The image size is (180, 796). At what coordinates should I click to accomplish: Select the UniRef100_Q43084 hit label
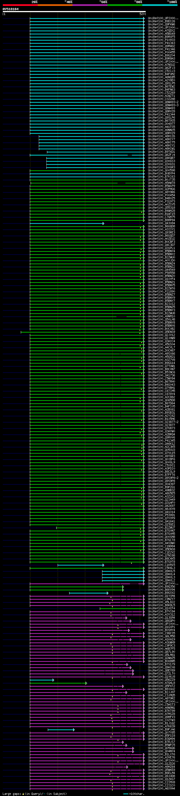click(x=161, y=223)
